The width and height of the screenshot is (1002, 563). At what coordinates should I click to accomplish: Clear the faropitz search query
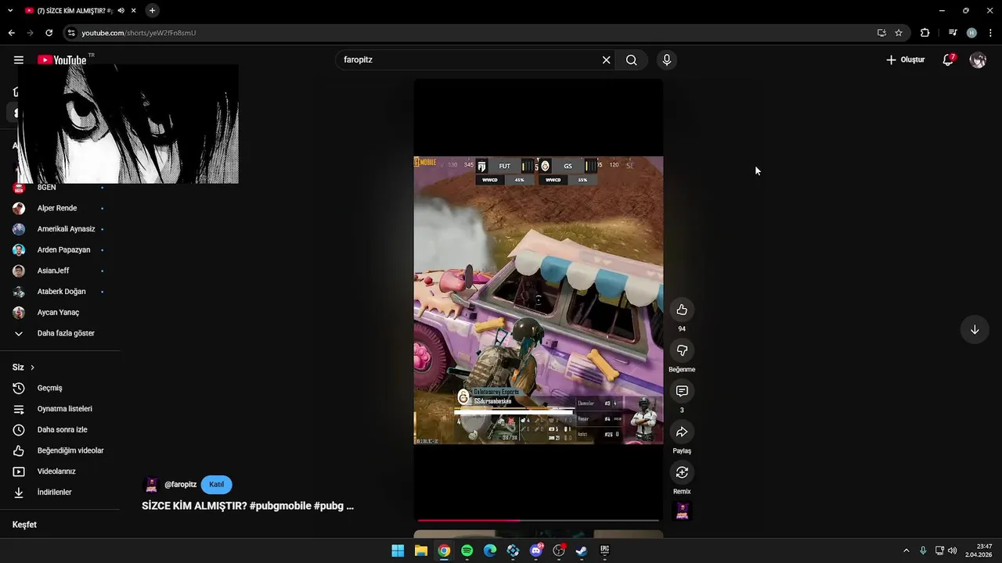click(x=606, y=60)
